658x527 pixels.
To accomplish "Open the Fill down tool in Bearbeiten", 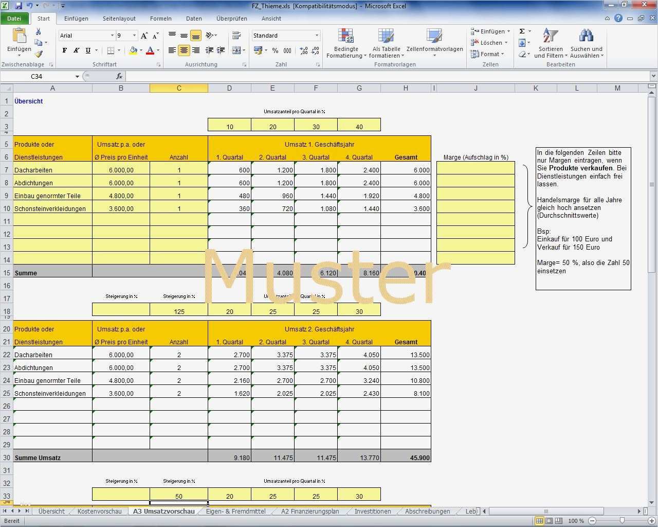I will [x=522, y=43].
